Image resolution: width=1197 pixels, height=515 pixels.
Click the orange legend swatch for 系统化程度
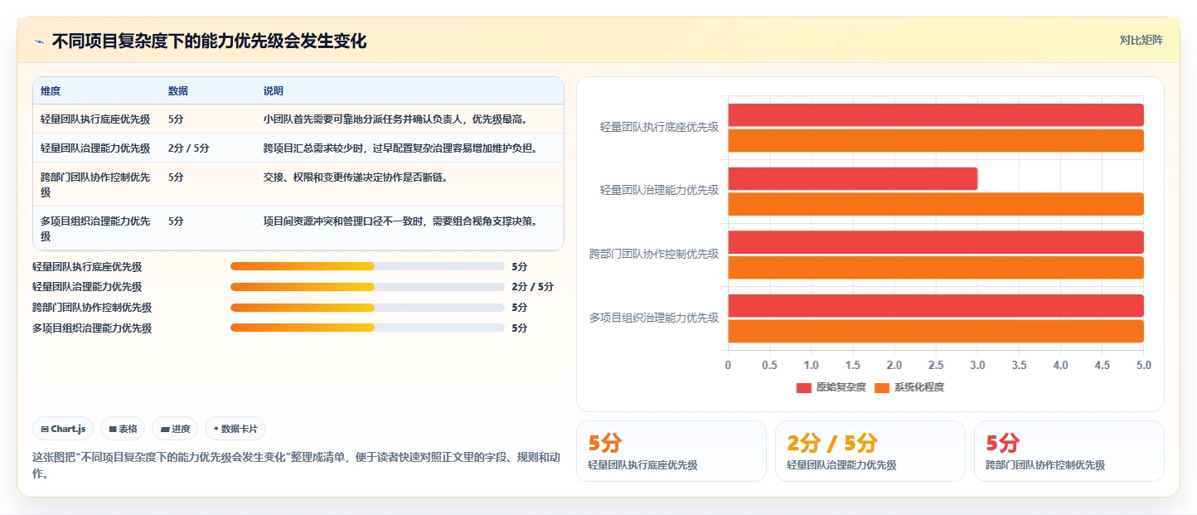click(x=882, y=387)
